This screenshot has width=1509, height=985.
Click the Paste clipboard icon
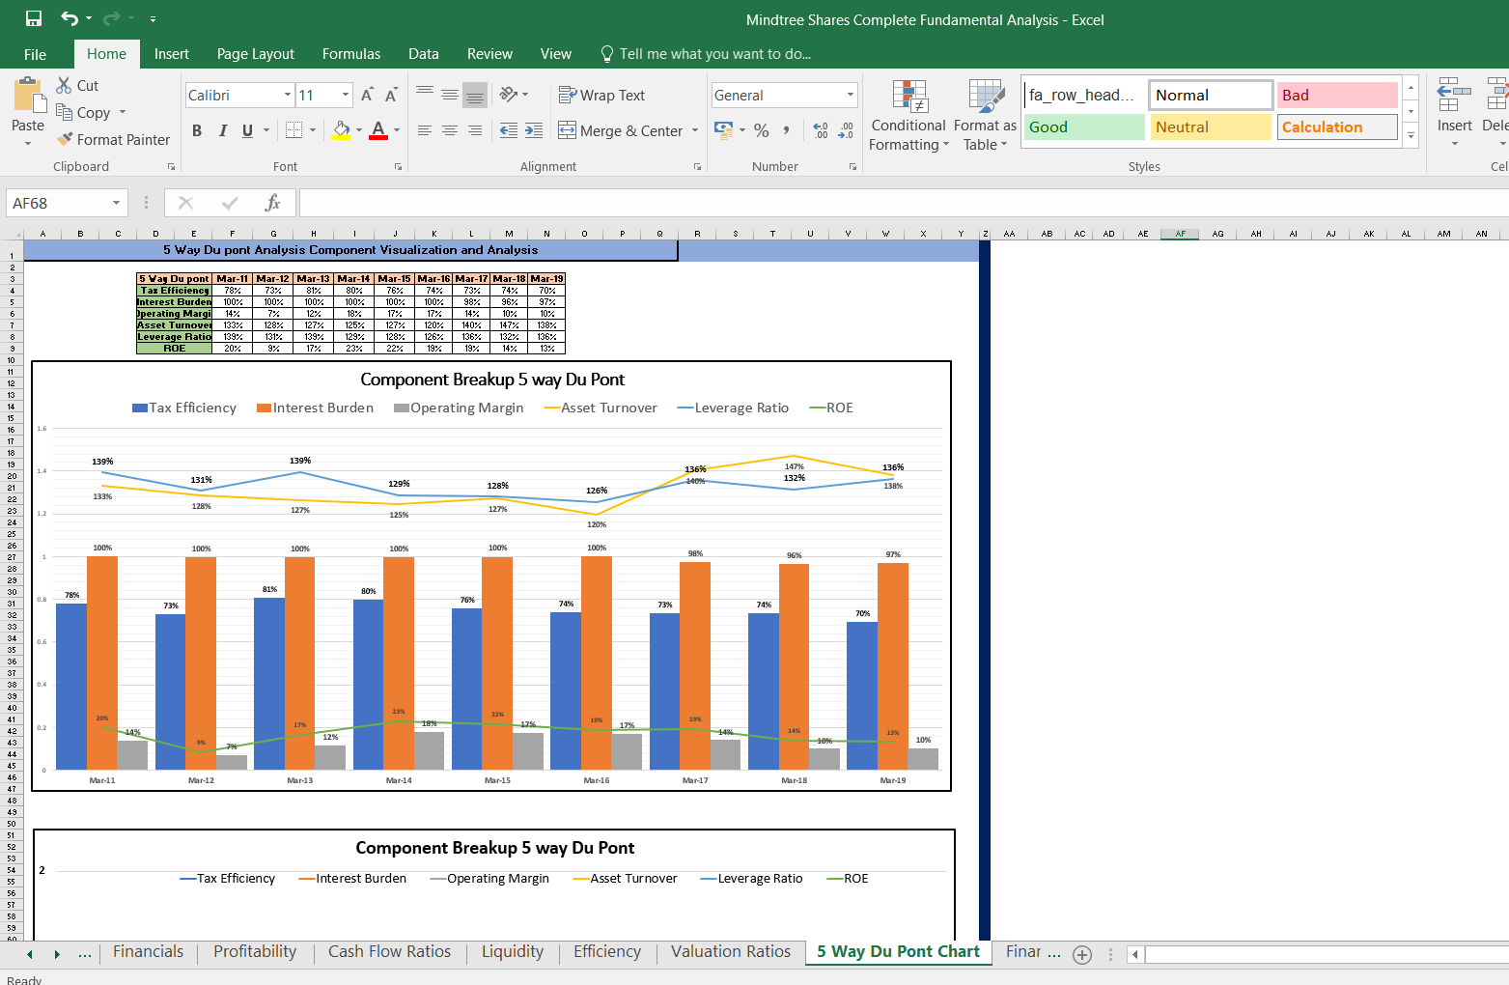pos(28,97)
